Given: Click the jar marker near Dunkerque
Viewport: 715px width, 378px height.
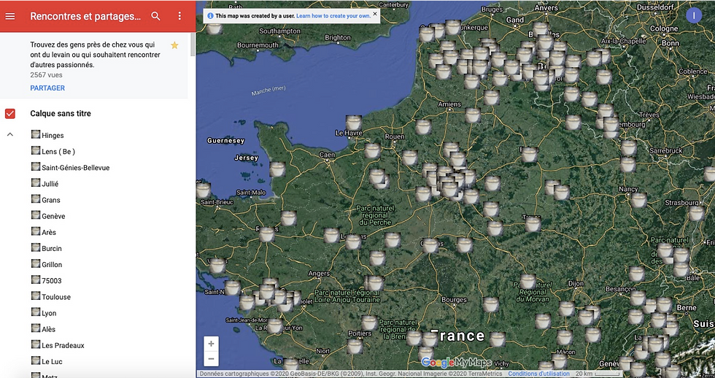Looking at the screenshot, I should [453, 27].
